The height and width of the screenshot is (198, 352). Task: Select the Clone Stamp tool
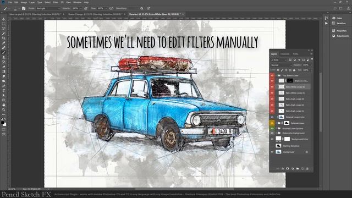4,57
